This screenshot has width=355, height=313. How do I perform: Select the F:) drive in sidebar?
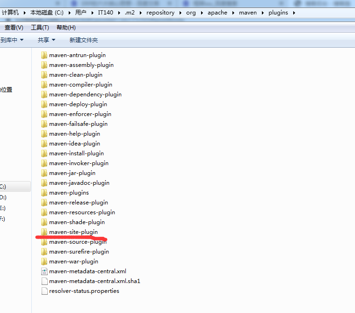(x=2, y=219)
